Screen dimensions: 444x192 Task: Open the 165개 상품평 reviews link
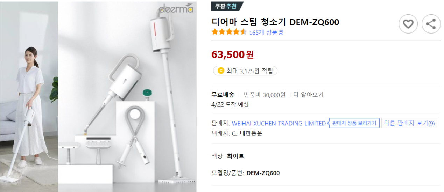[x=266, y=32]
